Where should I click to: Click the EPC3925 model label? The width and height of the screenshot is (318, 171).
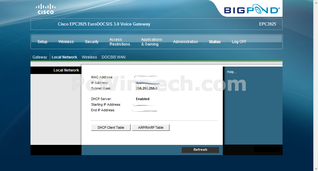(268, 24)
